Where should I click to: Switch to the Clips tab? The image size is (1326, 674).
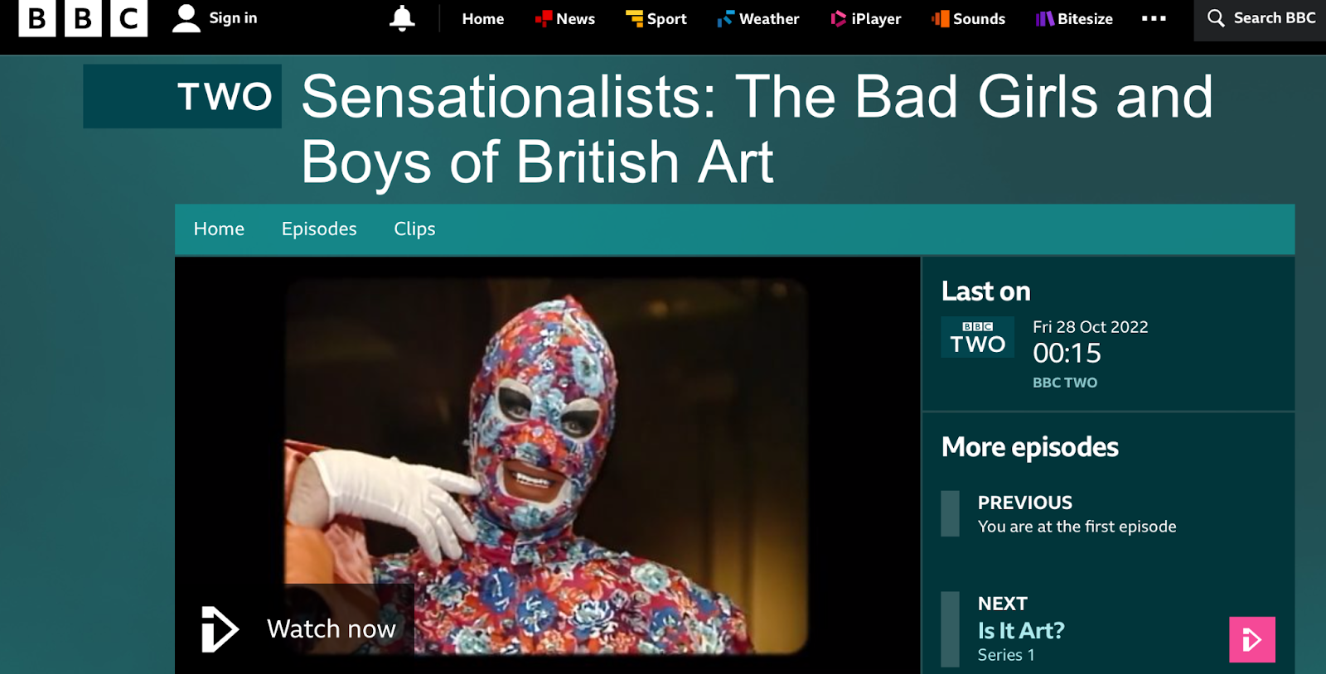[x=414, y=229]
